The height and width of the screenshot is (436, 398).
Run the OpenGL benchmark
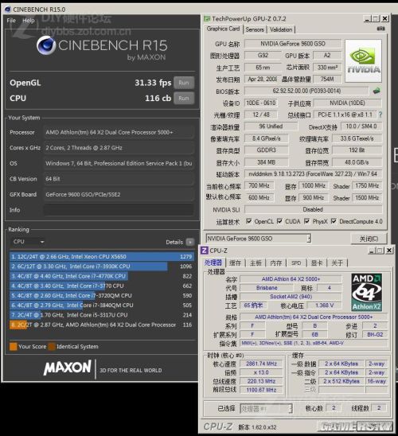point(184,83)
